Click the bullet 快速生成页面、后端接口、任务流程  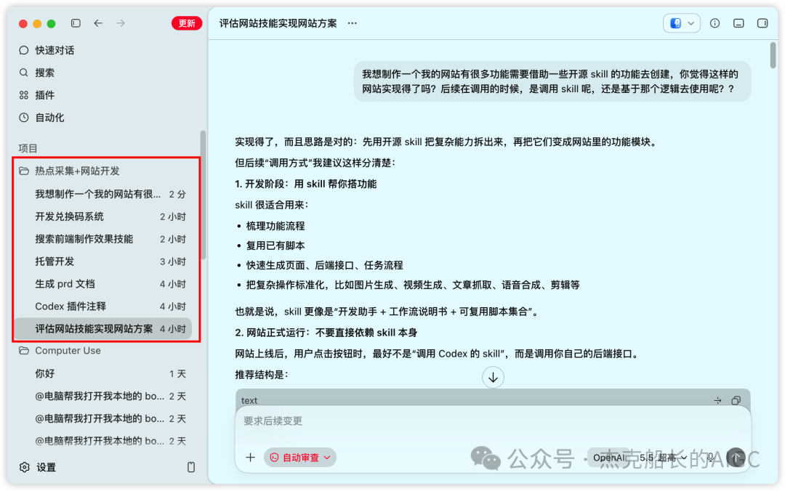pyautogui.click(x=324, y=265)
